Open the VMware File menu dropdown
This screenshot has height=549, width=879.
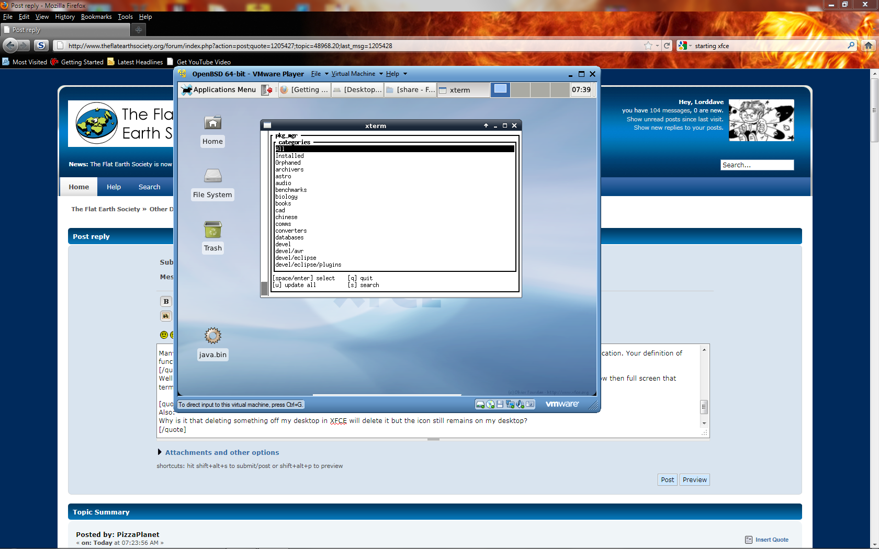(x=320, y=74)
